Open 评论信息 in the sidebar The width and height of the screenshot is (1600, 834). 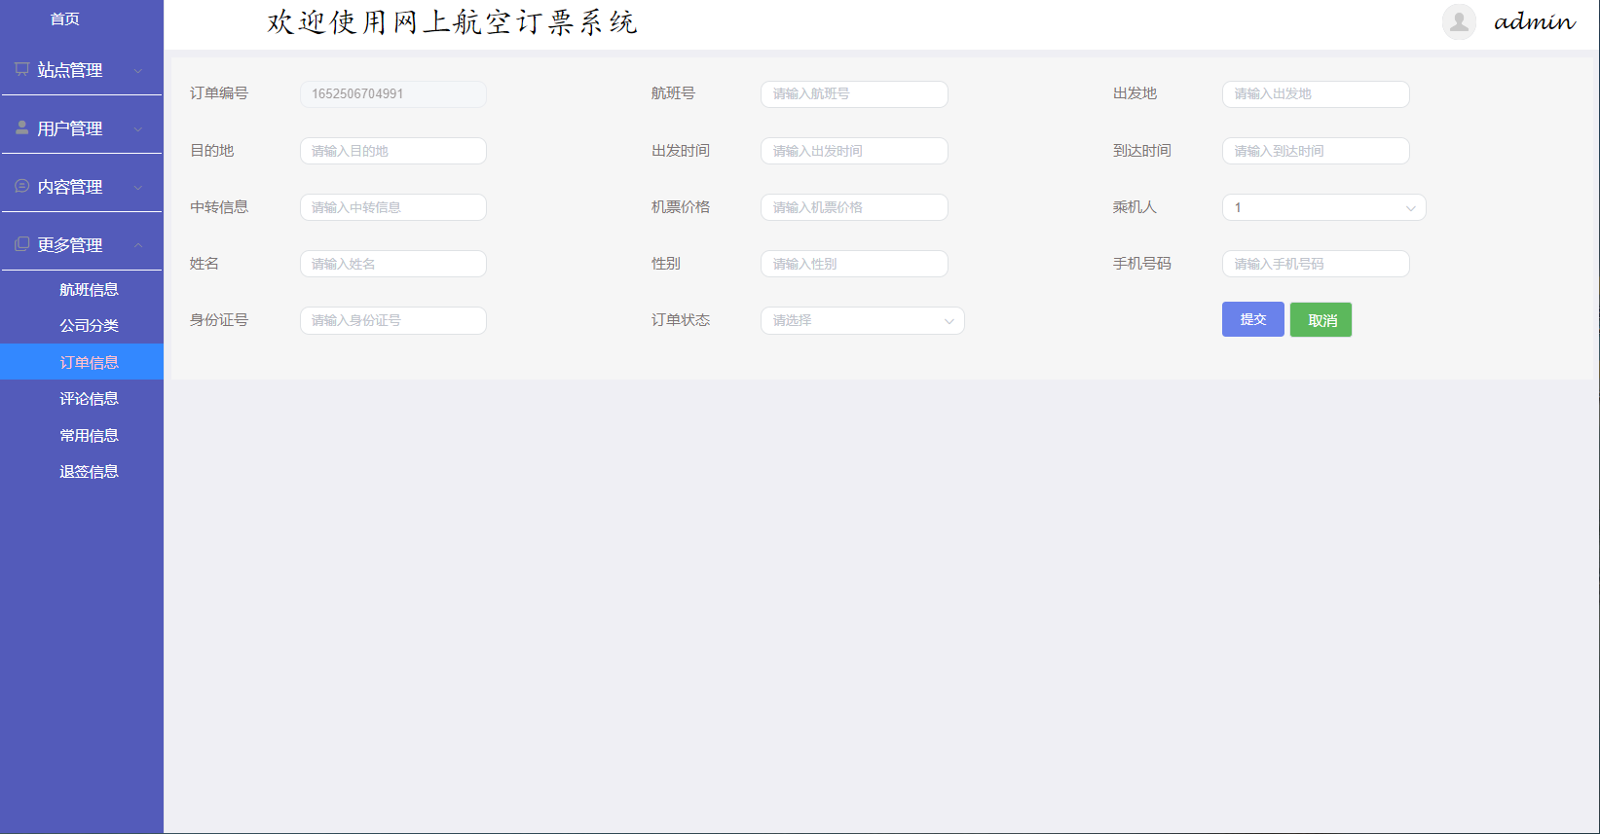89,398
